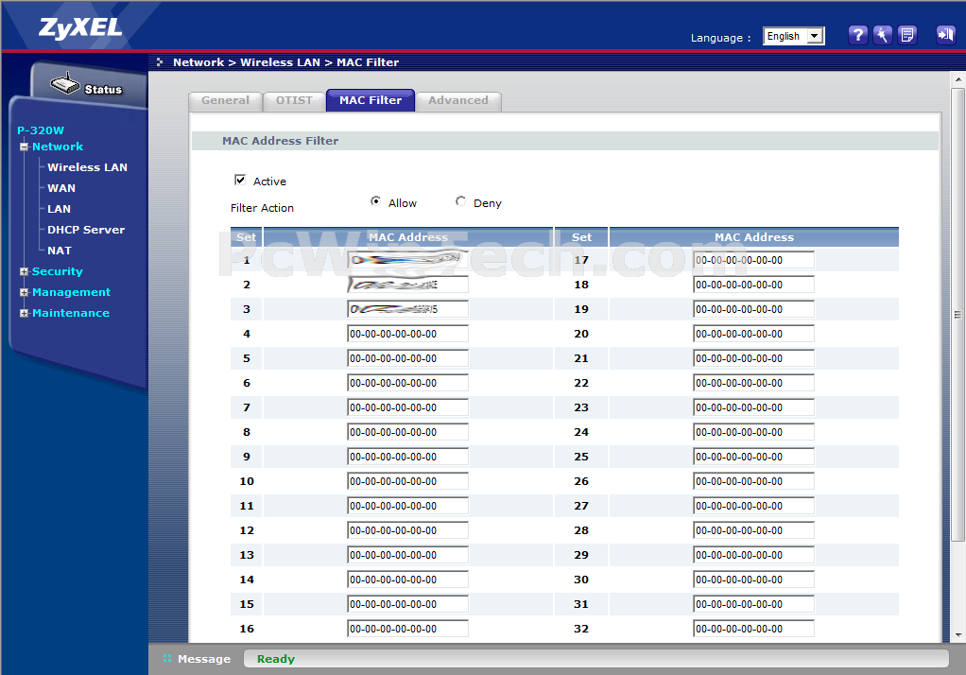The width and height of the screenshot is (966, 675).
Task: Open the Status router icon
Action: tap(65, 84)
